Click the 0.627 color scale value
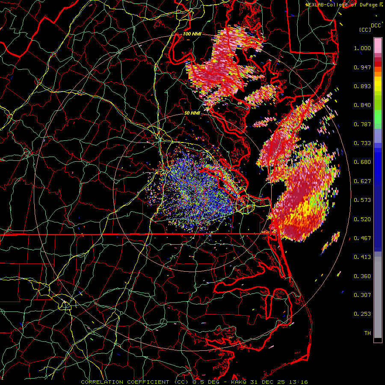The image size is (385, 385). click(362, 181)
